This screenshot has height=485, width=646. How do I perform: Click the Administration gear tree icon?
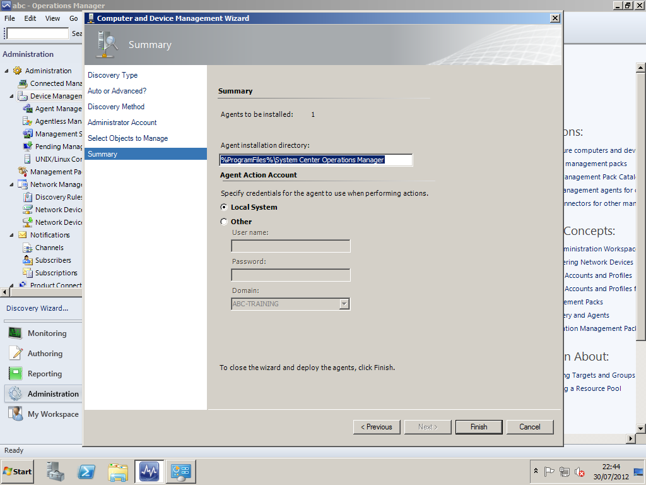(x=17, y=71)
